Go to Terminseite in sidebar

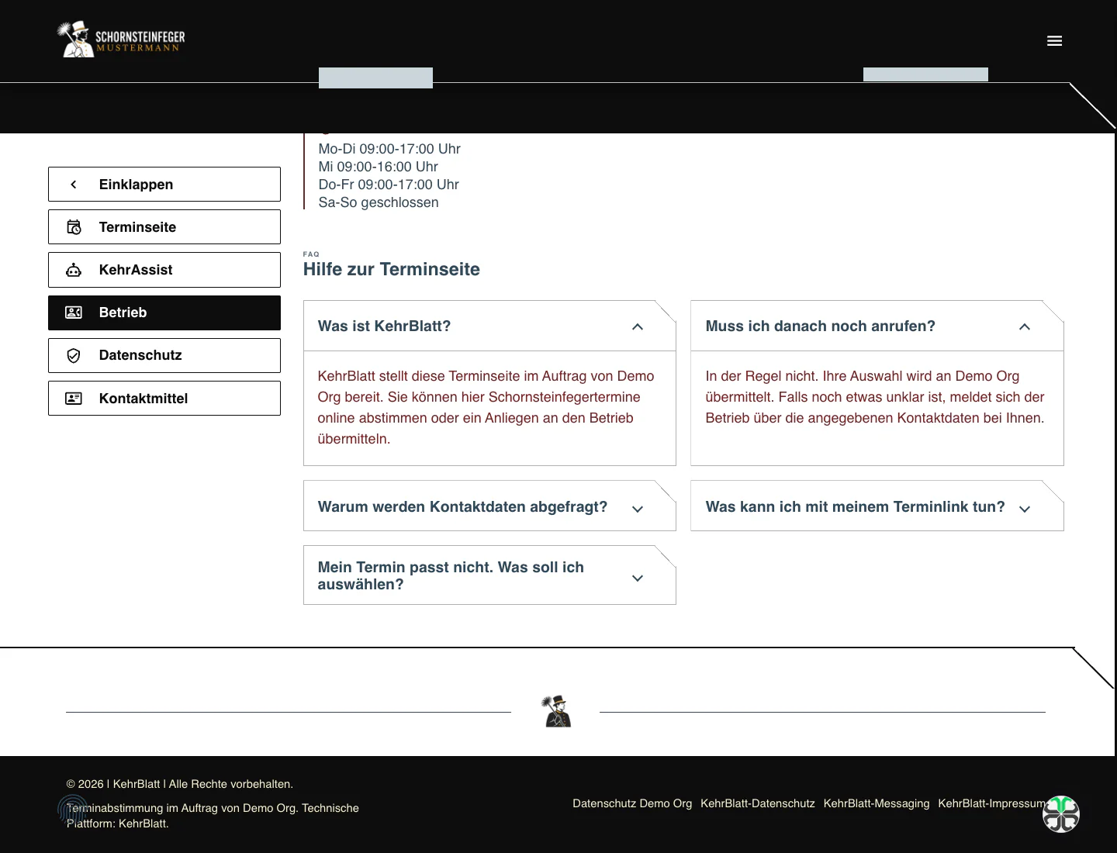(x=164, y=227)
